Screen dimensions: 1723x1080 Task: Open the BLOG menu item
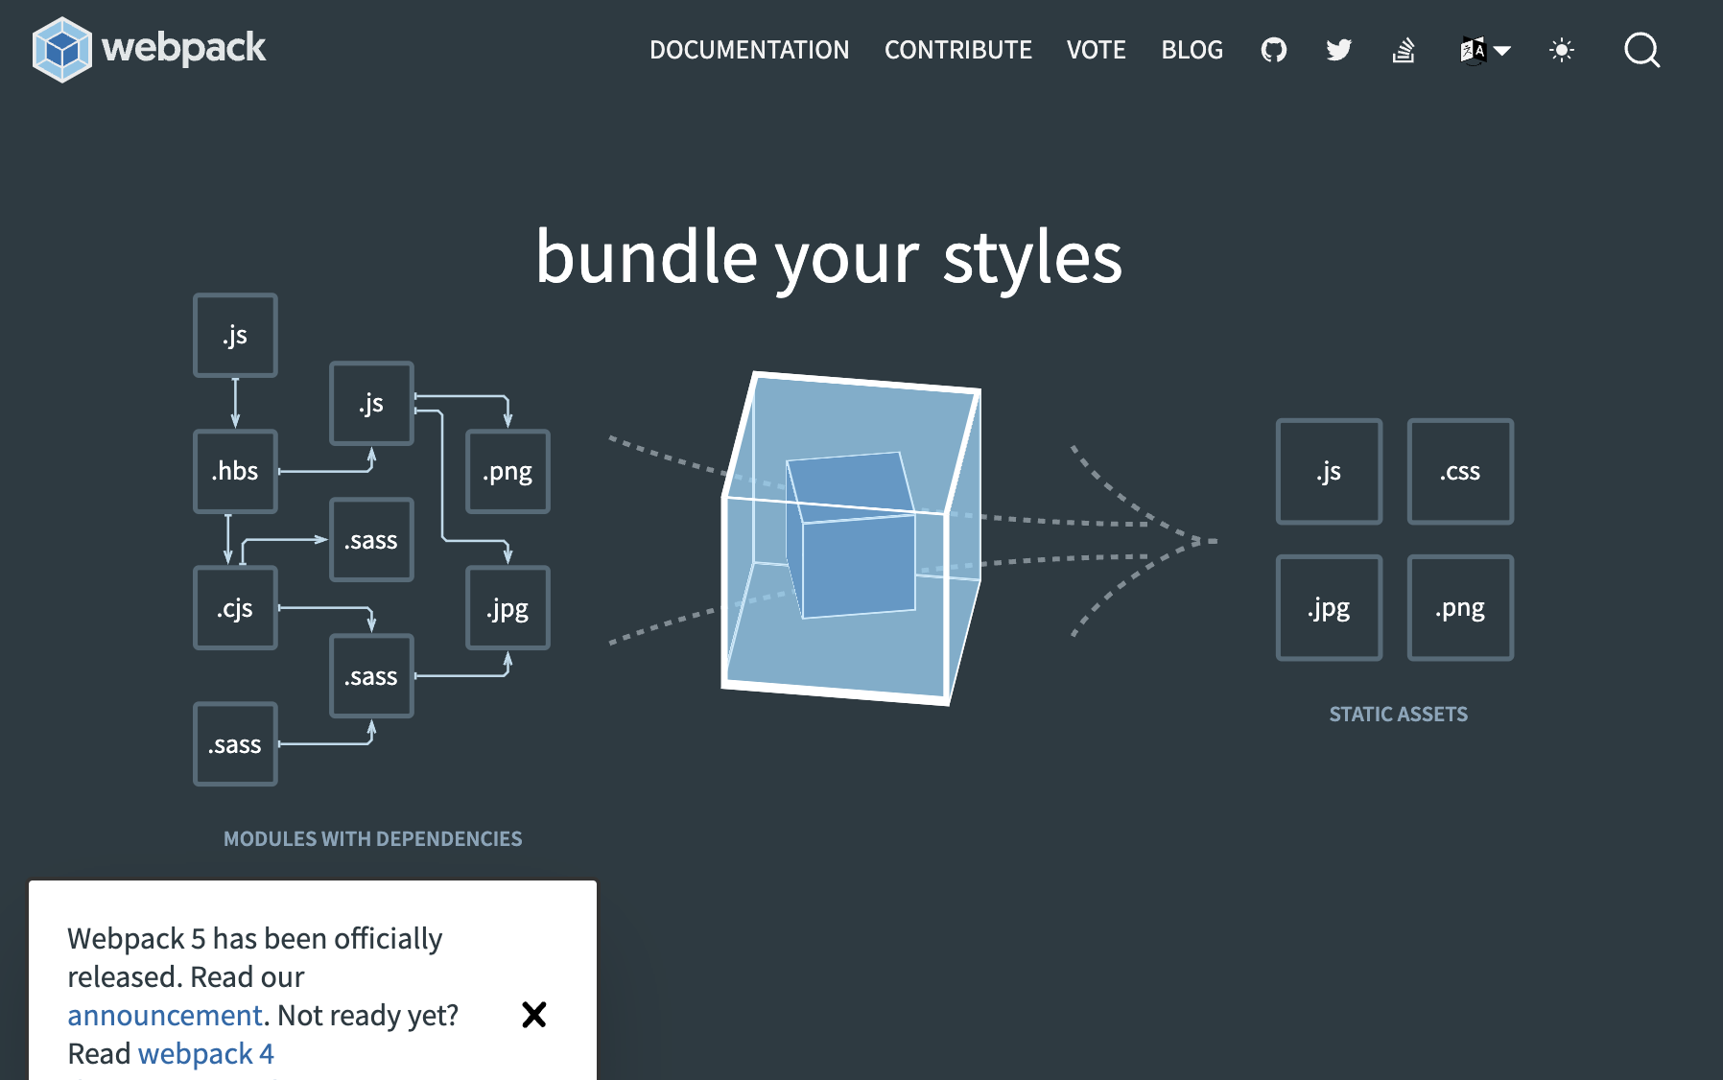[x=1192, y=50]
